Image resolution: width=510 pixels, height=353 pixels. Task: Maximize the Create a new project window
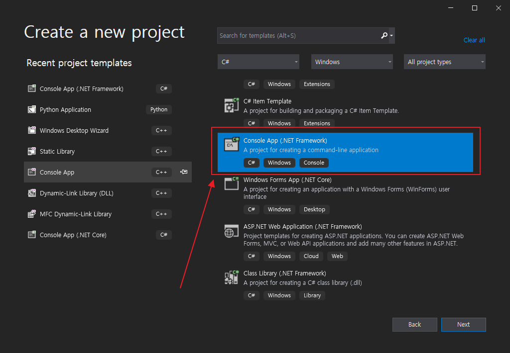tap(475, 8)
